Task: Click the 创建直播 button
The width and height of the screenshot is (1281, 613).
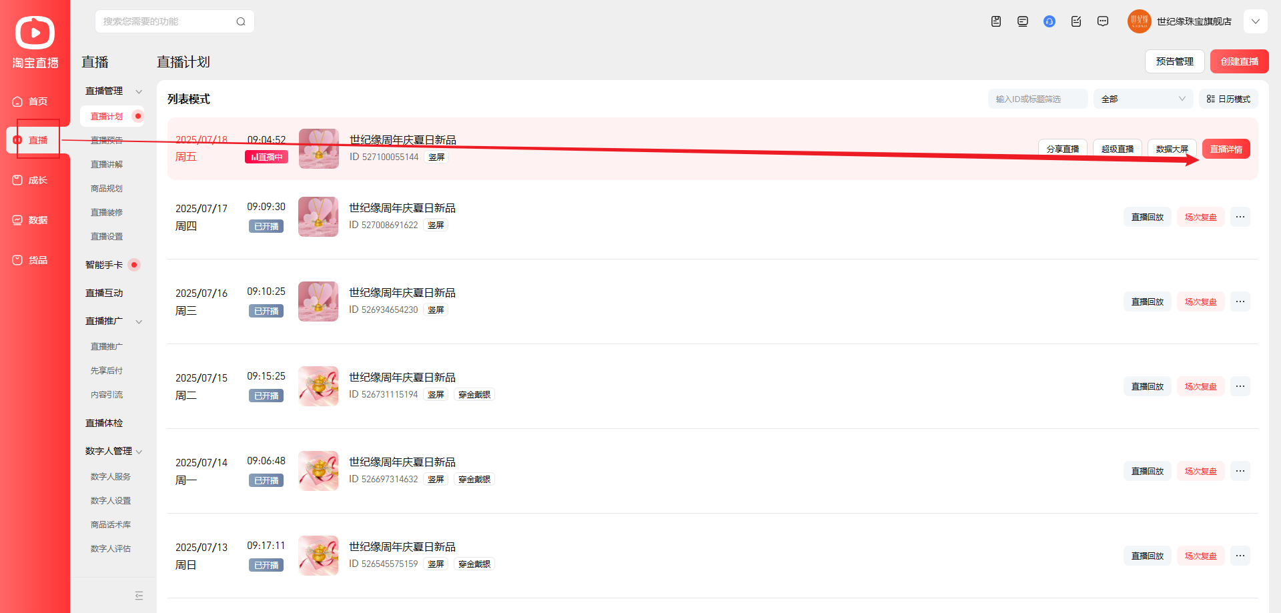Action: (x=1239, y=61)
